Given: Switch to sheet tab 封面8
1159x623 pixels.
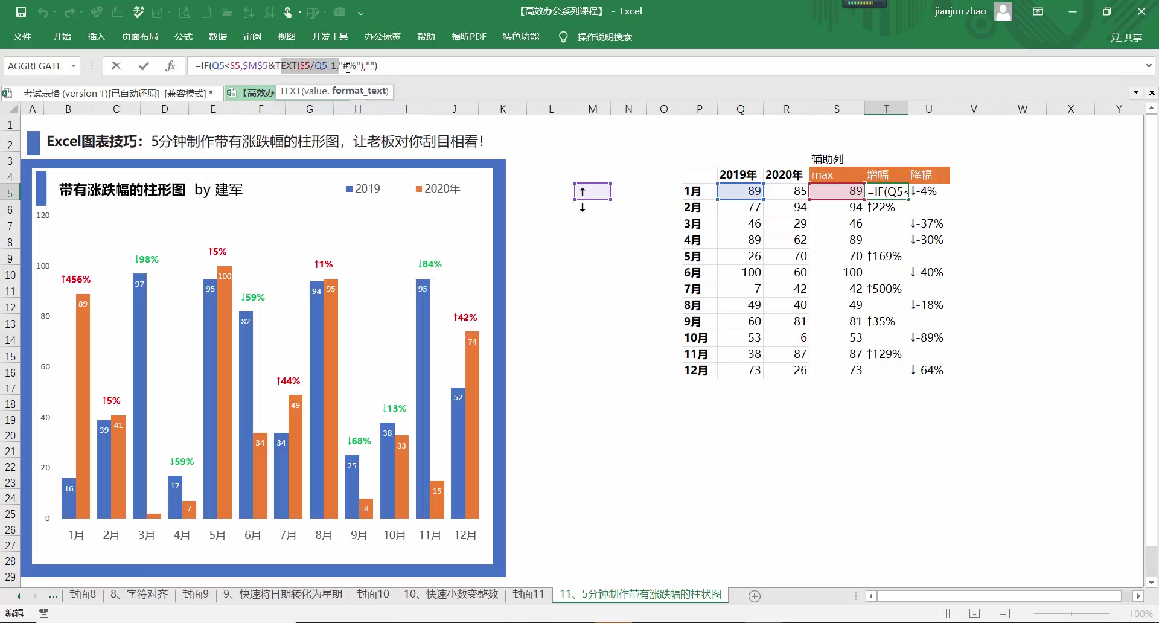Looking at the screenshot, I should pos(82,595).
